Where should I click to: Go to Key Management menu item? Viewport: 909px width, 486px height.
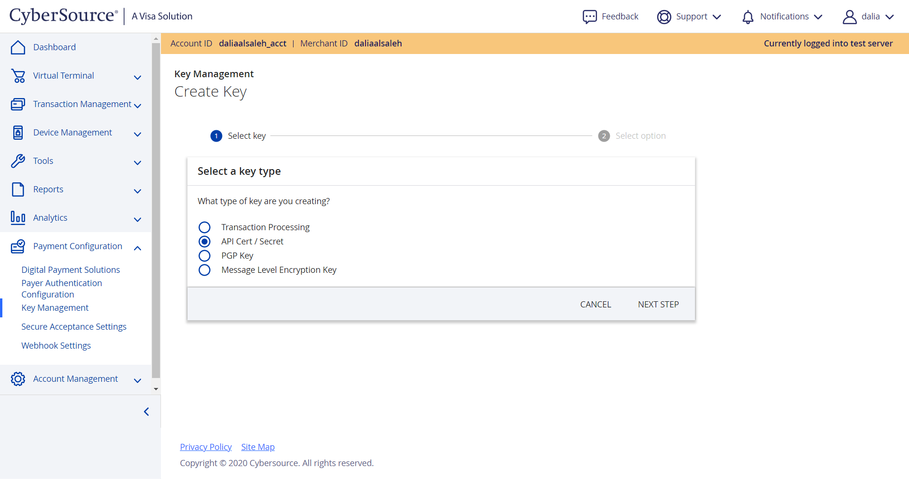[55, 308]
